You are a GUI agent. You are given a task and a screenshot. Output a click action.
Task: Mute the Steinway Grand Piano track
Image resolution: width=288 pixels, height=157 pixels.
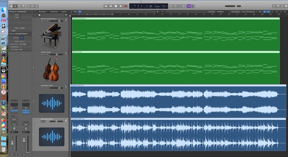click(42, 21)
